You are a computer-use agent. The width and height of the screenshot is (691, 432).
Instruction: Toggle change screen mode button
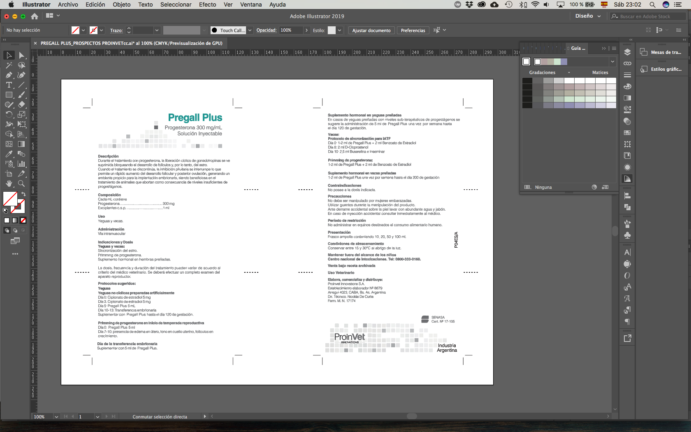[15, 241]
